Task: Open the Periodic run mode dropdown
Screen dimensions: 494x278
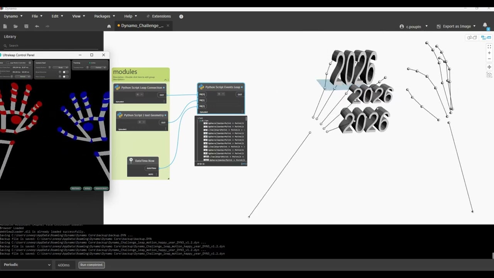Action: coord(27,265)
